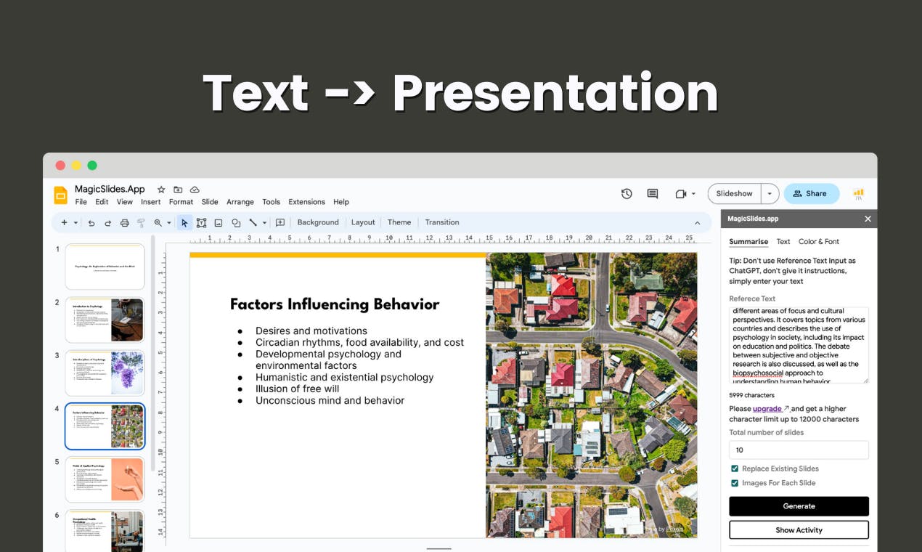The height and width of the screenshot is (552, 922).
Task: Uncheck Replace Existing Slides checkbox
Action: pos(735,468)
